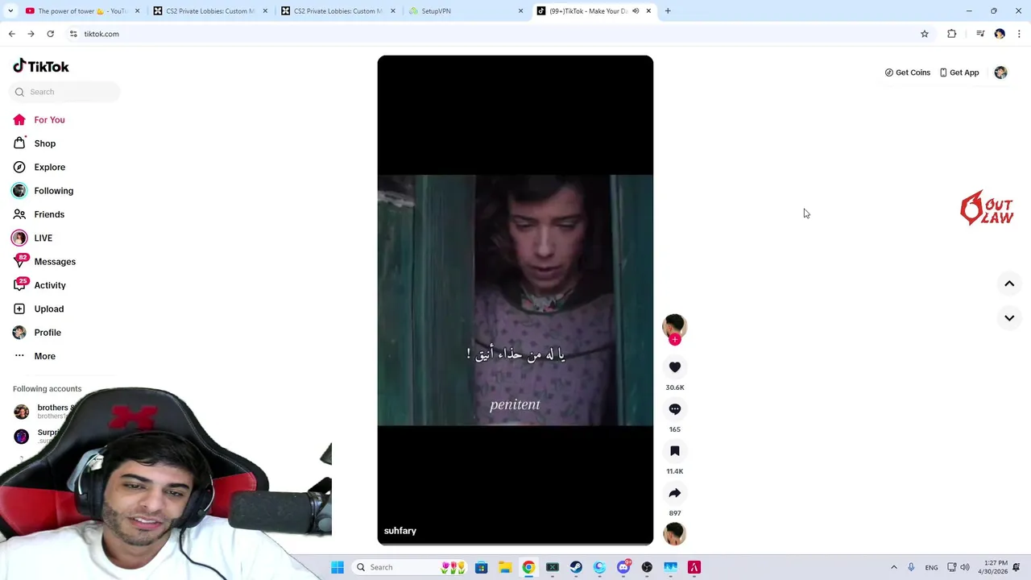This screenshot has height=580, width=1031.
Task: Follow the creator via the red plus badge
Action: [675, 339]
